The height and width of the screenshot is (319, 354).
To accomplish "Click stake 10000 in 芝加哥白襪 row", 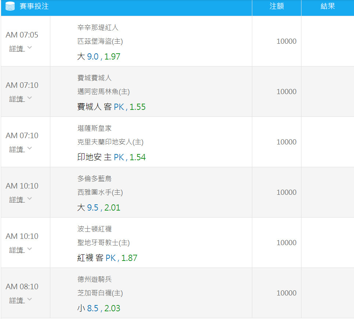I will coord(286,293).
